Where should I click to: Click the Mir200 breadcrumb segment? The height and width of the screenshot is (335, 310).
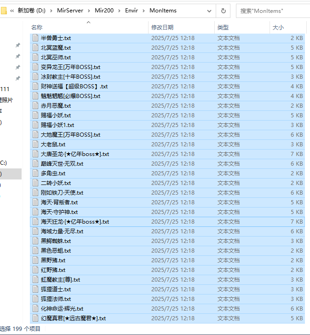(x=104, y=11)
